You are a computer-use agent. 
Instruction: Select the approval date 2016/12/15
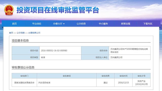[x=124, y=83]
